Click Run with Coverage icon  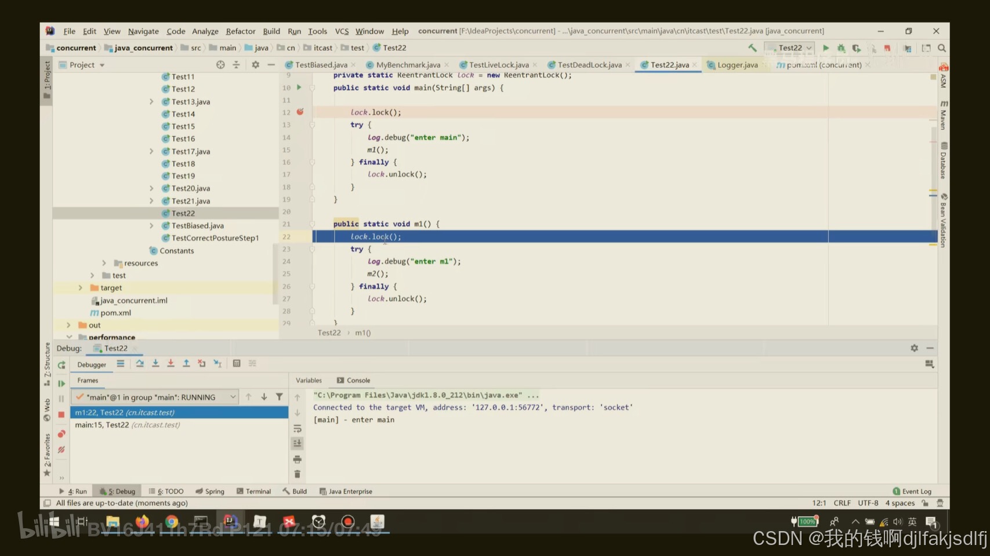856,48
